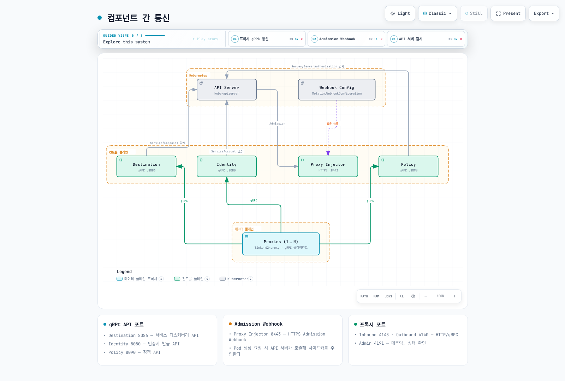Select the 프록시 gRPC 통신 guided view
565x381 pixels.
tap(267, 39)
